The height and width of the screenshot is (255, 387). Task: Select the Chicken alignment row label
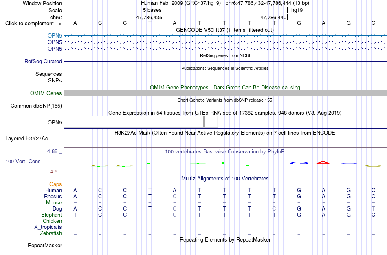[52, 221]
